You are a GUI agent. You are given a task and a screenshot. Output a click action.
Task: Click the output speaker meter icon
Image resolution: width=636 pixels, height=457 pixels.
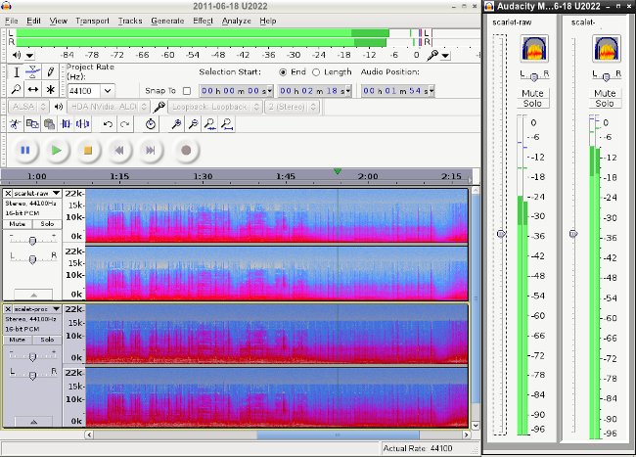[x=17, y=55]
